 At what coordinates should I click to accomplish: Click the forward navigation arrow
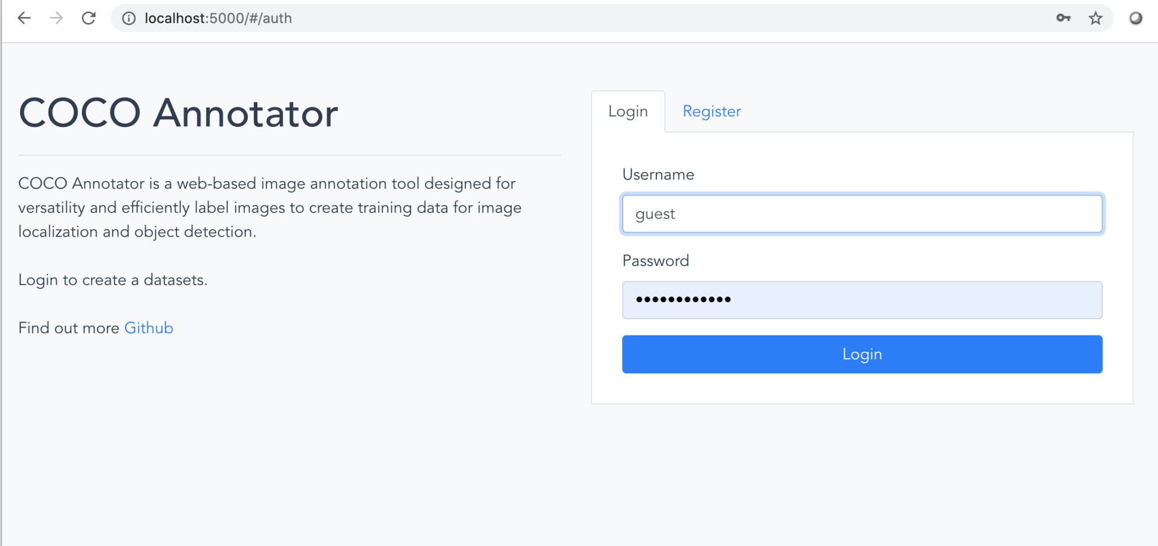click(x=57, y=18)
